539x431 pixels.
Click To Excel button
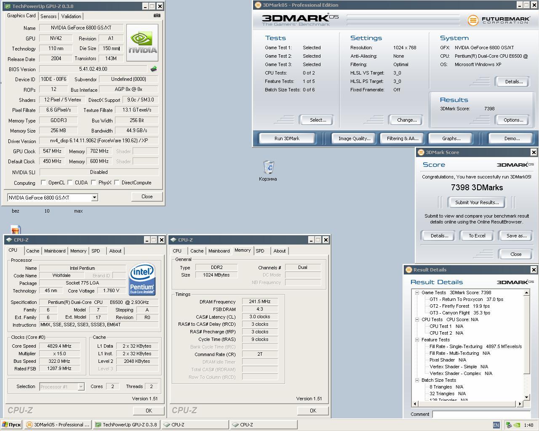coord(477,236)
